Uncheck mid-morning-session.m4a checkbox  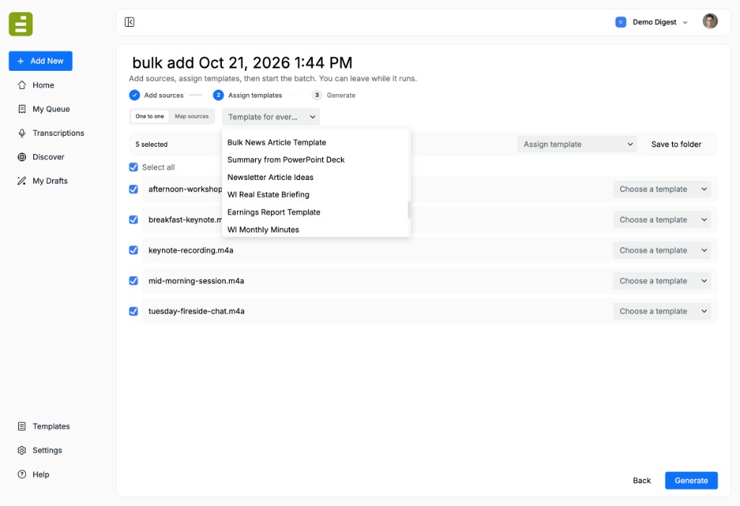pyautogui.click(x=134, y=281)
